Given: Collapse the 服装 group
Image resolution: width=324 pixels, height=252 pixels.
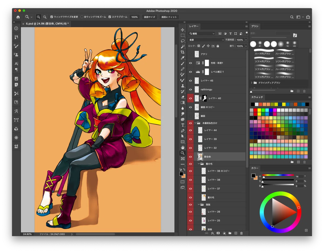Looking at the screenshot, I should [199, 205].
